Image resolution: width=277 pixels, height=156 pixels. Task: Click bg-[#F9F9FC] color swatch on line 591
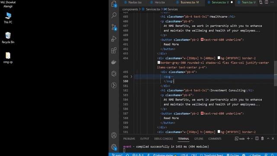pyautogui.click(x=219, y=132)
